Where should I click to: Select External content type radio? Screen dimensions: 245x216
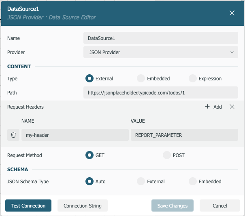89,79
